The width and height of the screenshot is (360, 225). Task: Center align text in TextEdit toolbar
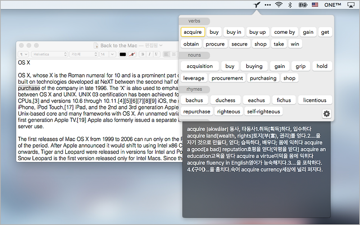(x=174, y=54)
